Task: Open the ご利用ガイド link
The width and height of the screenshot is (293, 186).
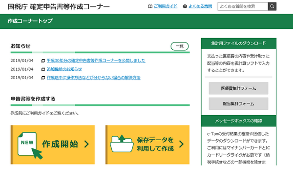Action: pos(166,6)
